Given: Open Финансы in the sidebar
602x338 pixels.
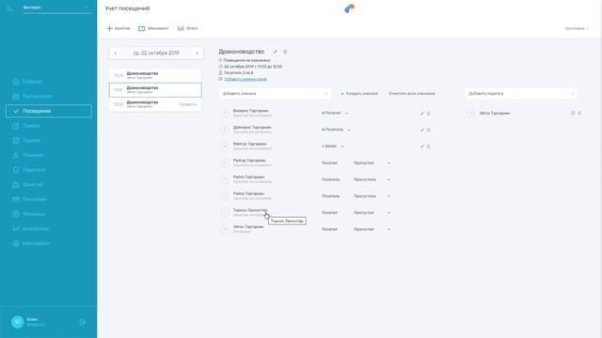Looking at the screenshot, I should tap(29, 214).
